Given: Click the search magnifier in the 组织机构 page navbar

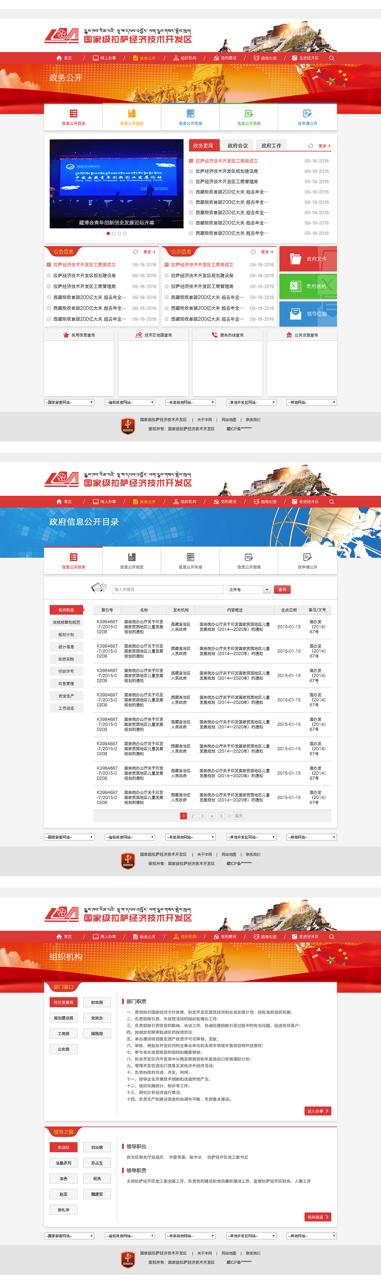Looking at the screenshot, I should click(x=331, y=937).
